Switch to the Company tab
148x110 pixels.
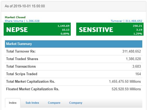pyautogui.click(x=76, y=103)
